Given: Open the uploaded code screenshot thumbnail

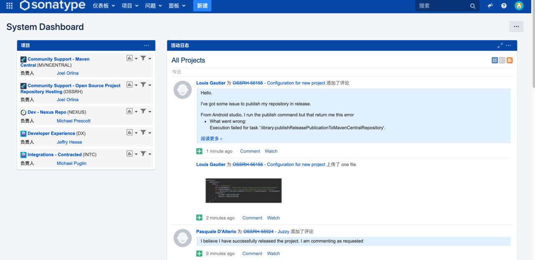Looking at the screenshot, I should [x=243, y=191].
